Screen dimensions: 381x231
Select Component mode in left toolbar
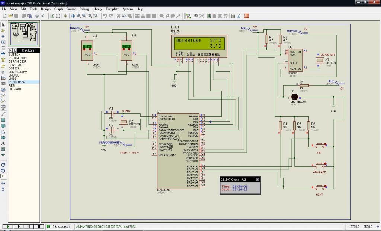point(3,30)
